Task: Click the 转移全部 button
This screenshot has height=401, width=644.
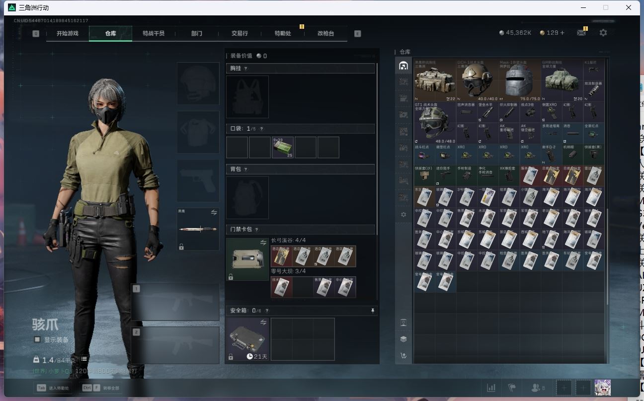Action: (x=99, y=388)
